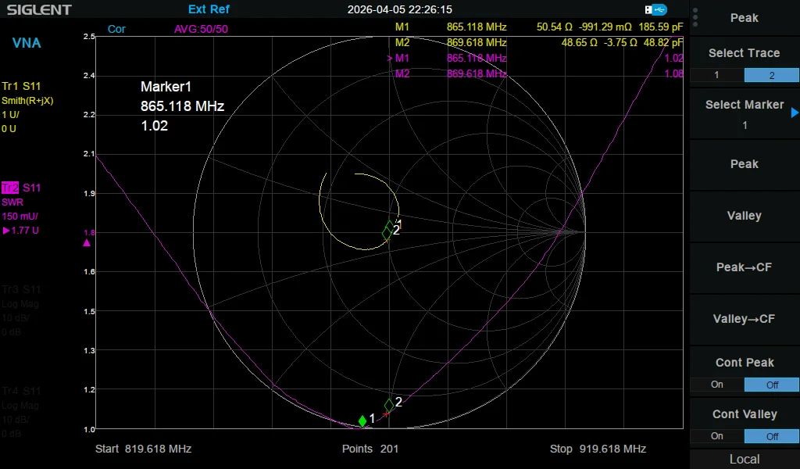Viewport: 800px width, 469px height.
Task: Click the Select Marker softkey
Action: [x=745, y=113]
